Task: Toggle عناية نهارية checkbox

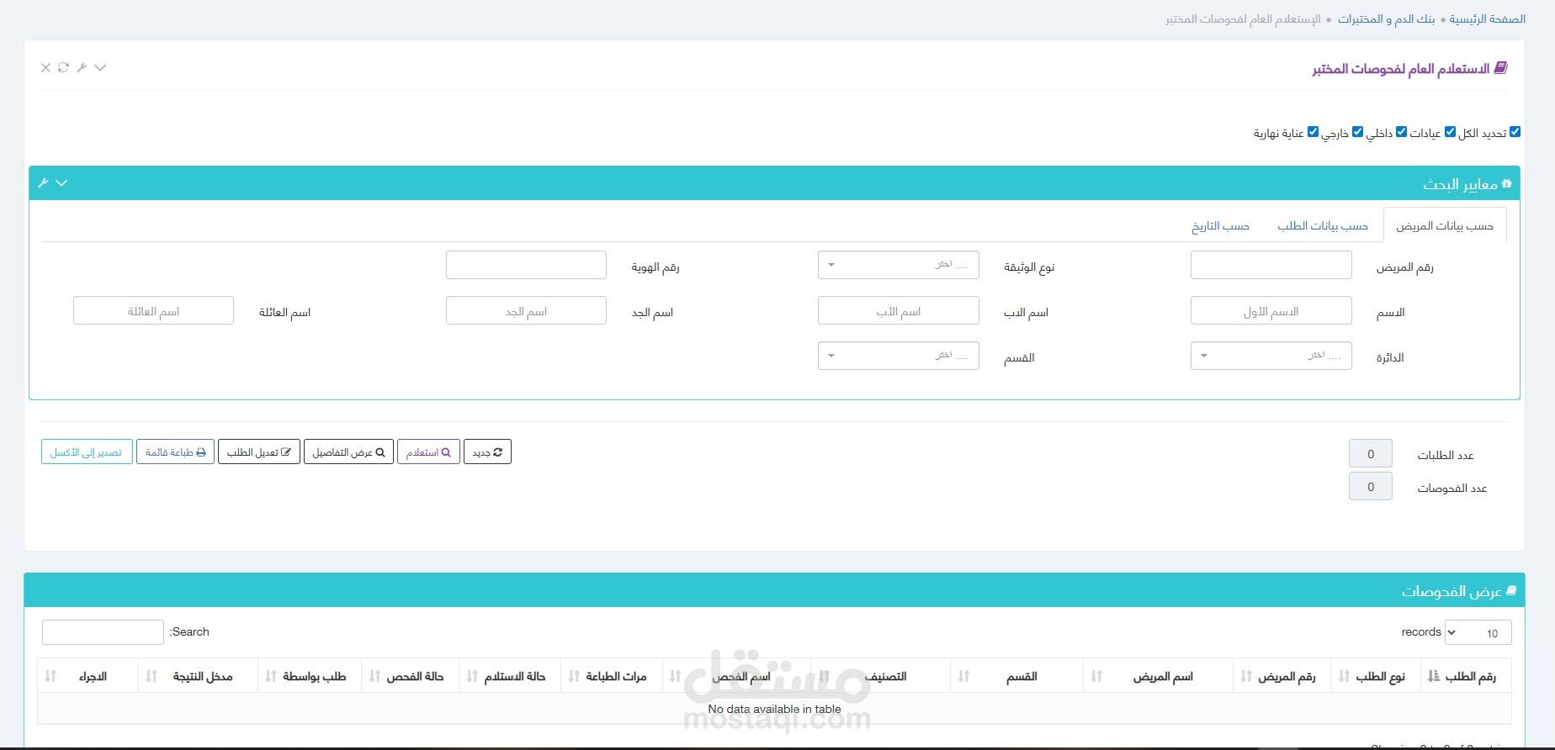Action: [1313, 132]
